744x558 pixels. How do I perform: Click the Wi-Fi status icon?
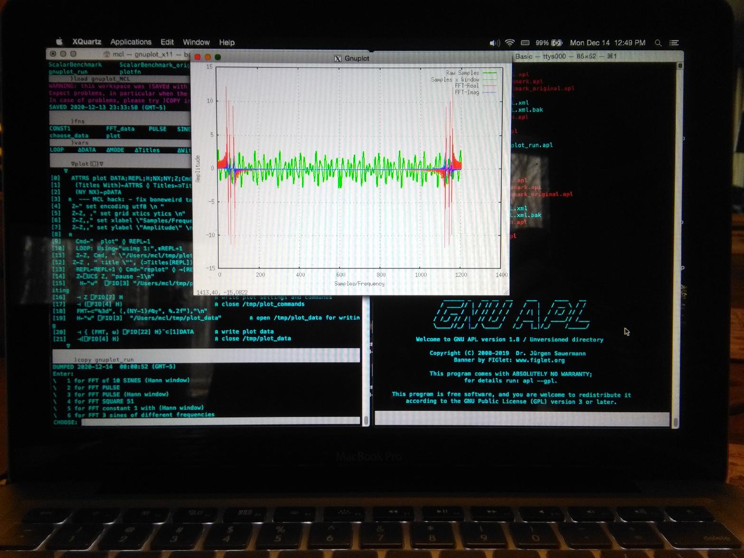[x=509, y=43]
